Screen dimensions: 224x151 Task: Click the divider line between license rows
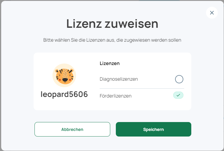point(142,88)
